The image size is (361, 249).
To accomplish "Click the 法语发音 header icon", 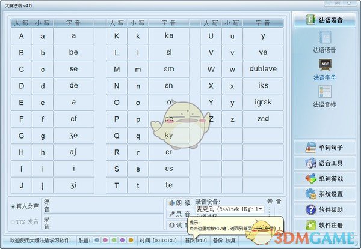I will tap(311, 20).
